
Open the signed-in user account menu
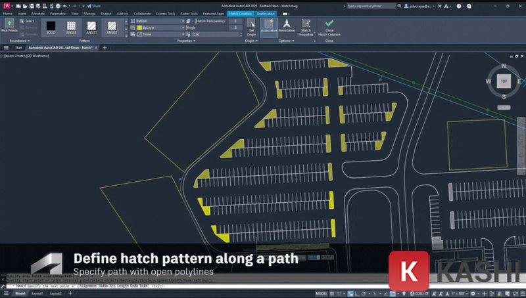pyautogui.click(x=419, y=6)
